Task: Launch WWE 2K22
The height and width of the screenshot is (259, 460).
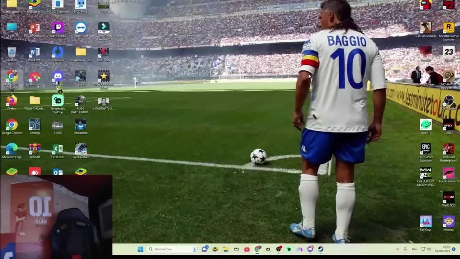Action: (x=448, y=199)
